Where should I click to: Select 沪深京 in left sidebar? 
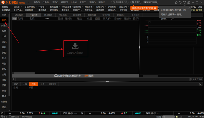[x=4, y=26]
